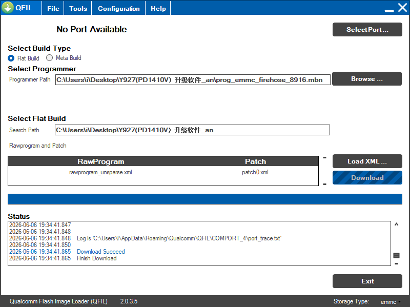Click the Exit button
This screenshot has width=410, height=307.
(x=367, y=281)
